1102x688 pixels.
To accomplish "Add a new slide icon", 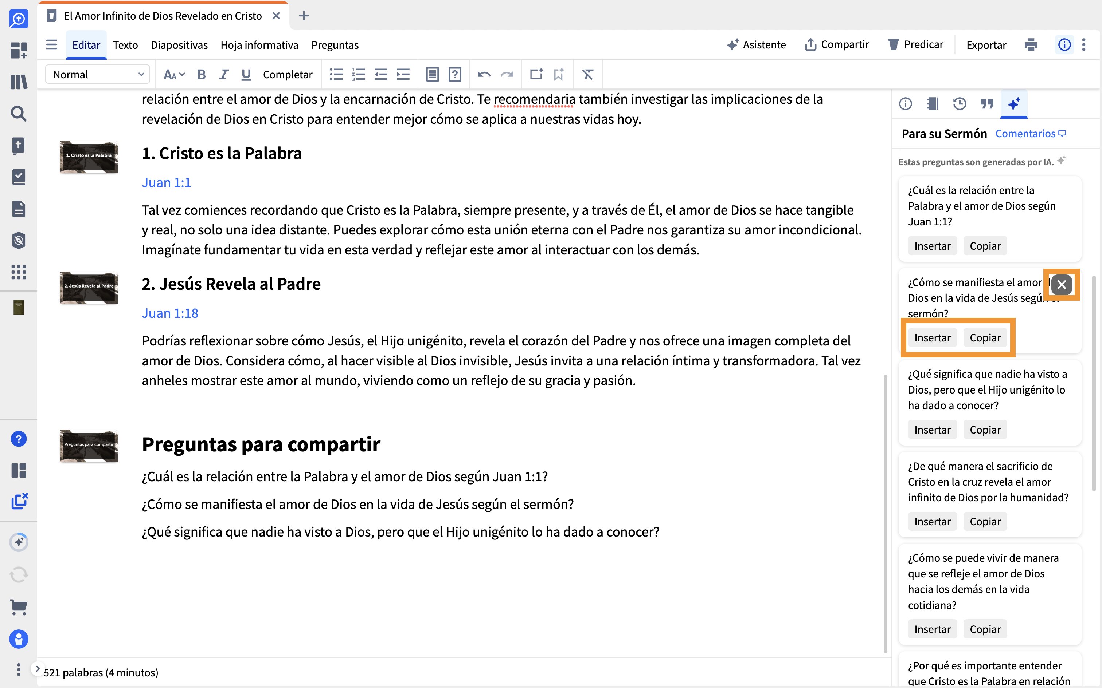I will pyautogui.click(x=536, y=74).
